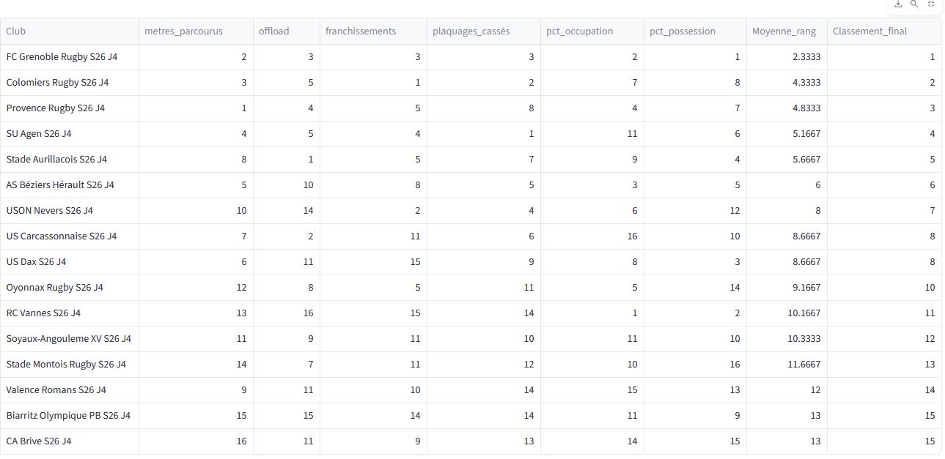Select the SU Agen S26 J4 row name
945x459 pixels.
[39, 134]
